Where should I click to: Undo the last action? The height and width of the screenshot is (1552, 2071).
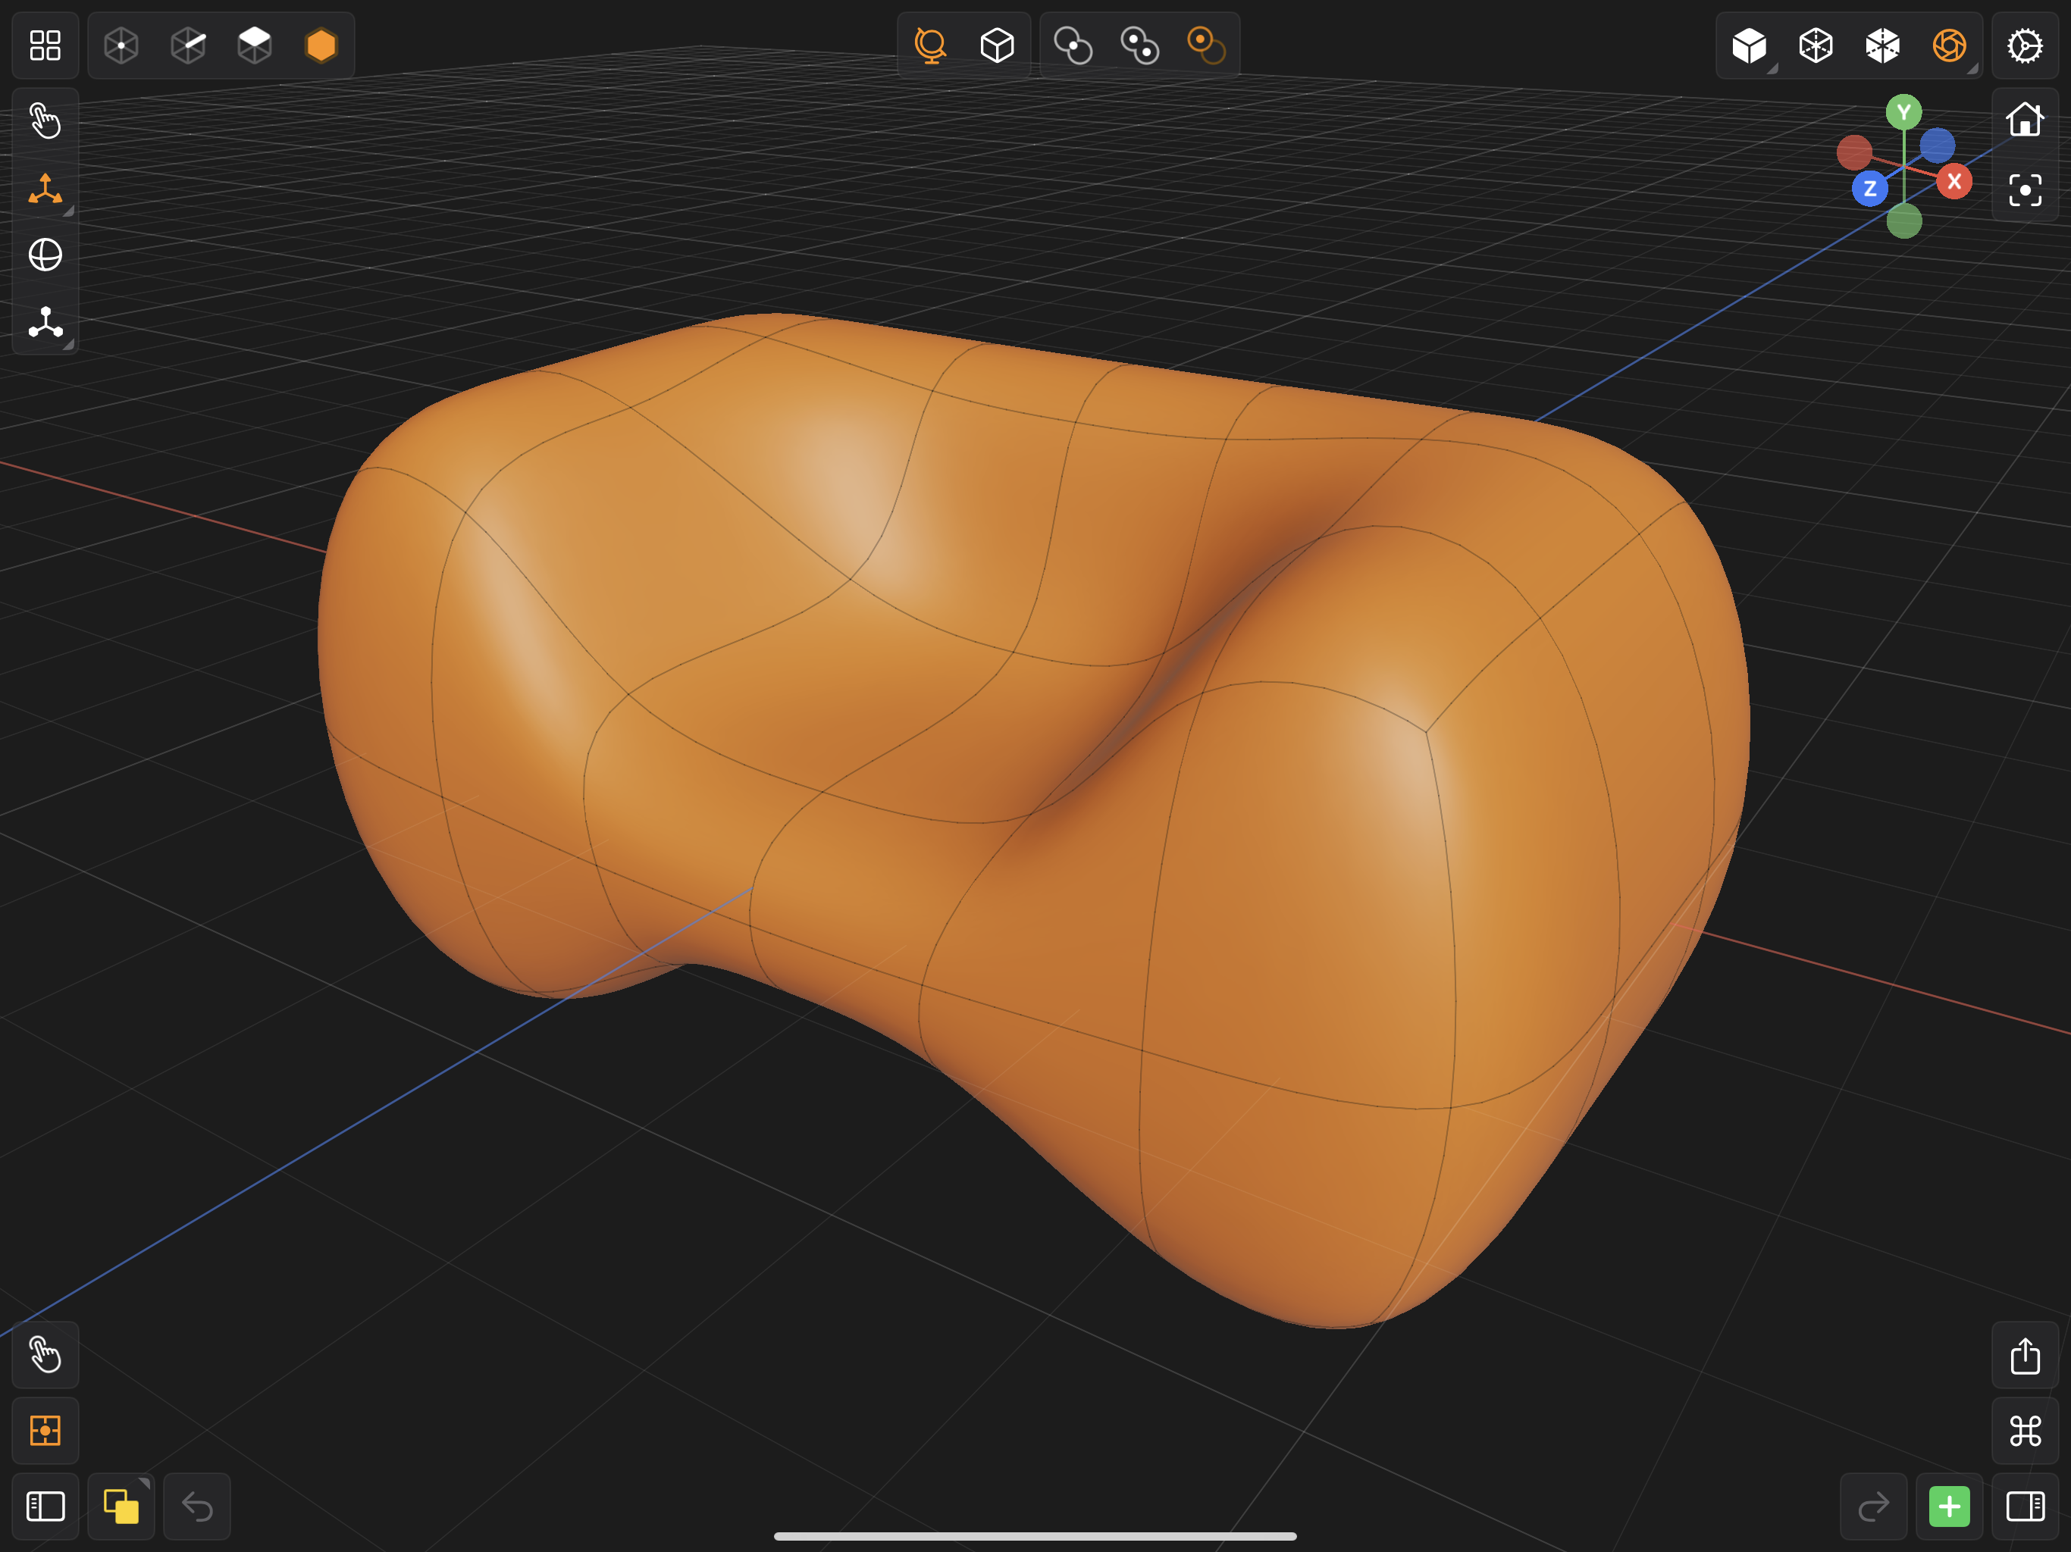[196, 1506]
